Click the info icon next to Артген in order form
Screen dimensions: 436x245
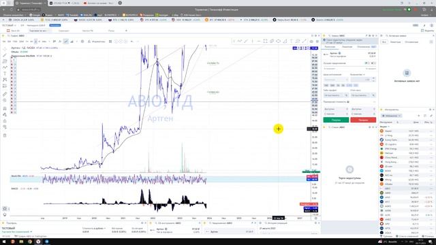pyautogui.click(x=339, y=53)
